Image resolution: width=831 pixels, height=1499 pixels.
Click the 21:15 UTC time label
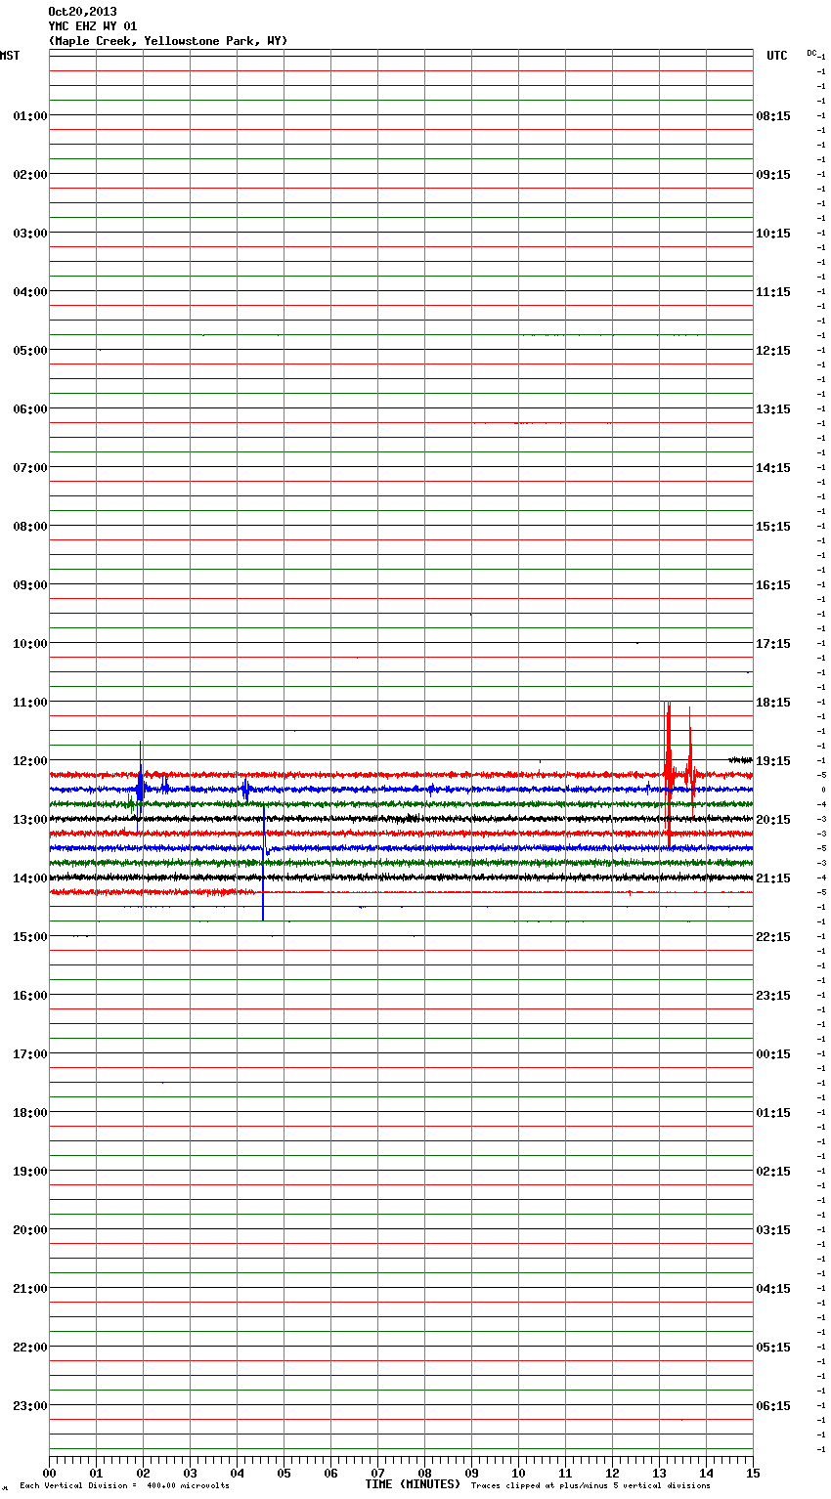[773, 878]
